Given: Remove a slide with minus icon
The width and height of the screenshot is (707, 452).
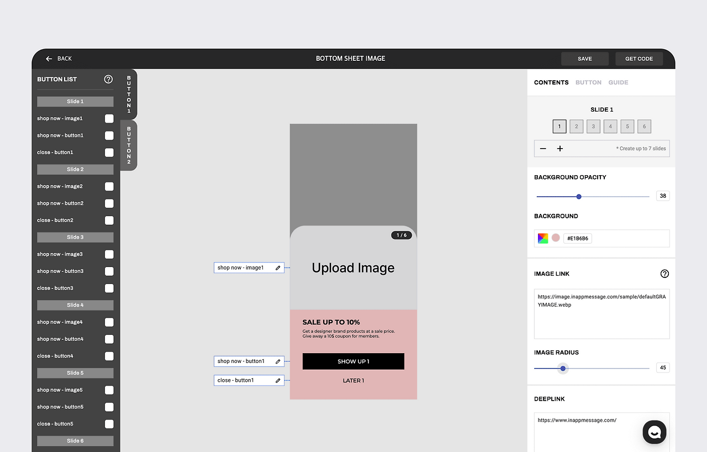Looking at the screenshot, I should click(543, 149).
